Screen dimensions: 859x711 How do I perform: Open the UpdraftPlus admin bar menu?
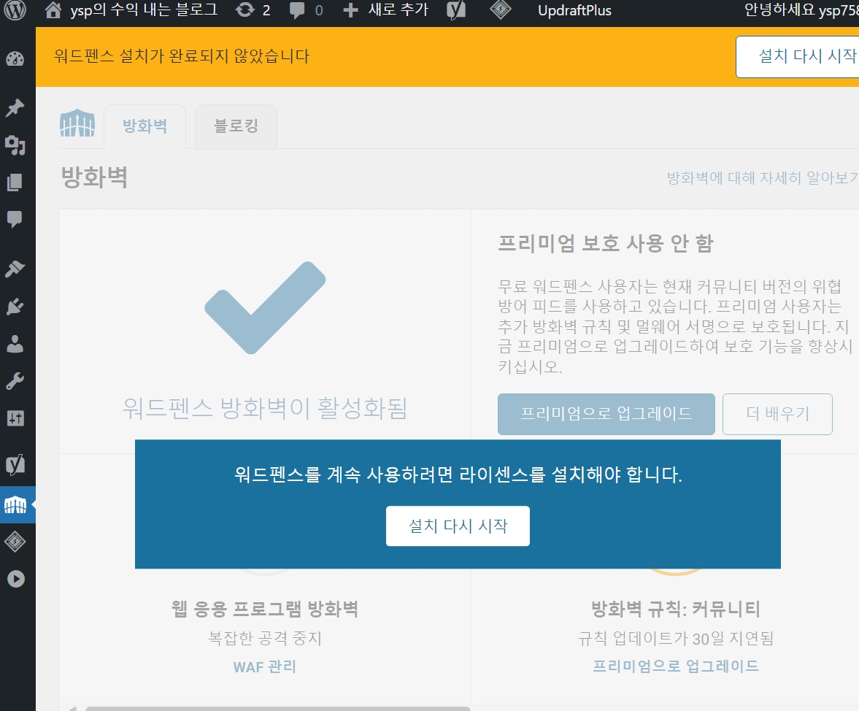click(574, 10)
